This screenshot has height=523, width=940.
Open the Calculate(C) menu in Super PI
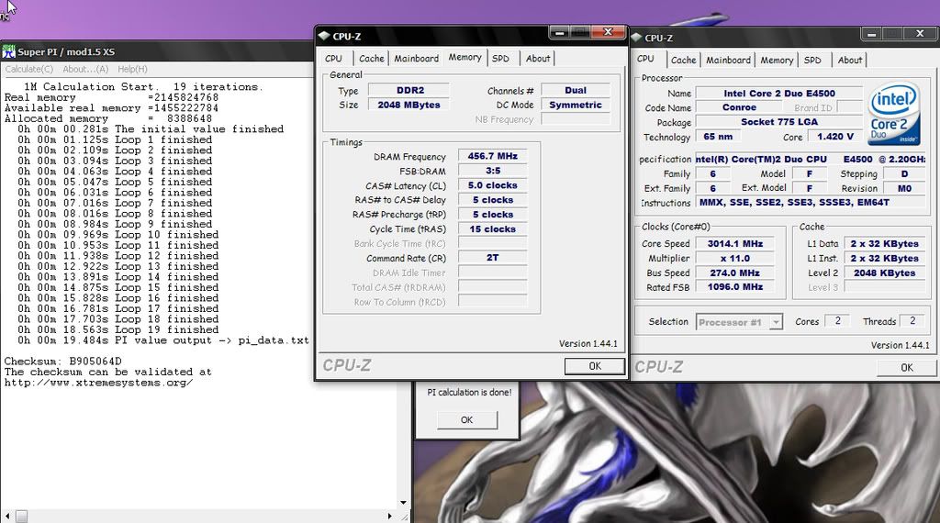pos(29,69)
